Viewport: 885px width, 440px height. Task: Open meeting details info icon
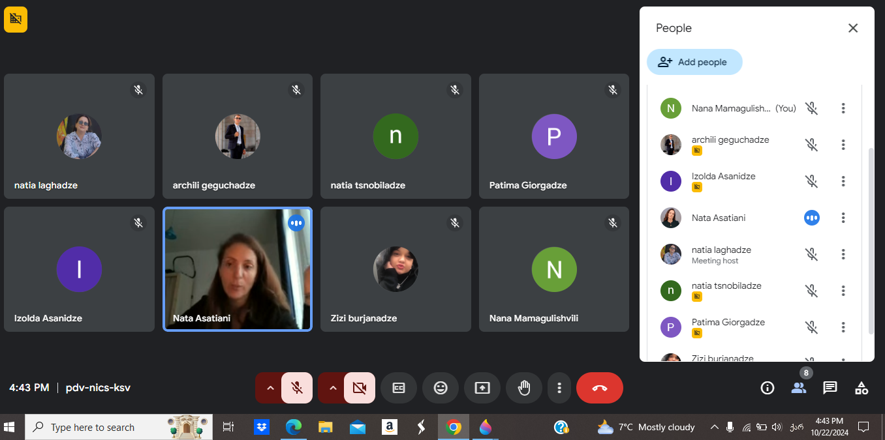click(x=767, y=388)
